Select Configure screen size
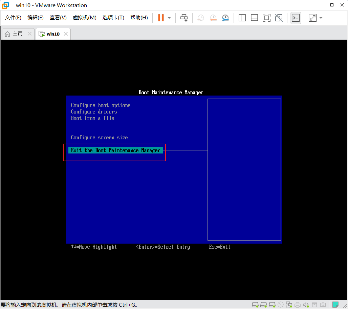This screenshot has width=348, height=309. (99, 138)
